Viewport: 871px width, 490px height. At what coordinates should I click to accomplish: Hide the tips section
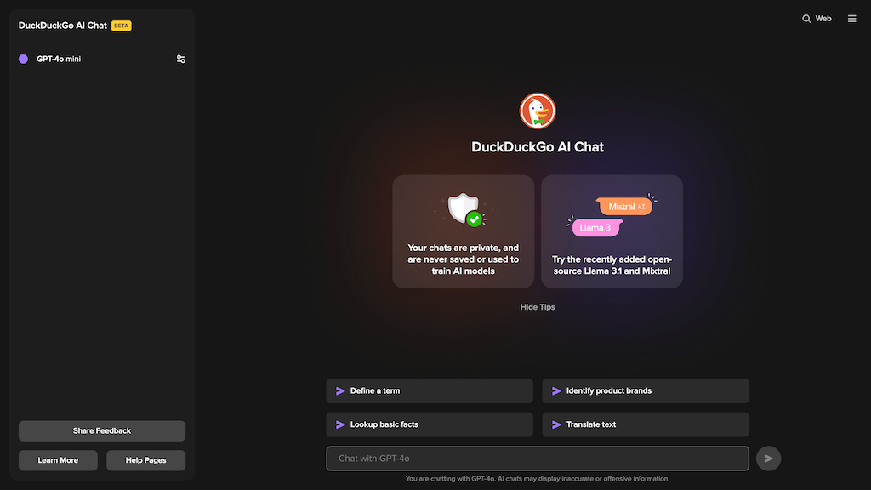pos(537,306)
